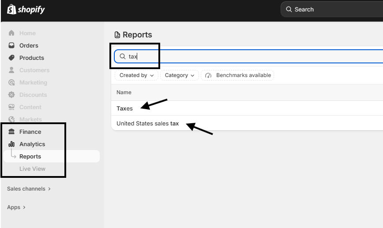Click the reports search field containing tax
The image size is (383, 228).
pos(247,56)
